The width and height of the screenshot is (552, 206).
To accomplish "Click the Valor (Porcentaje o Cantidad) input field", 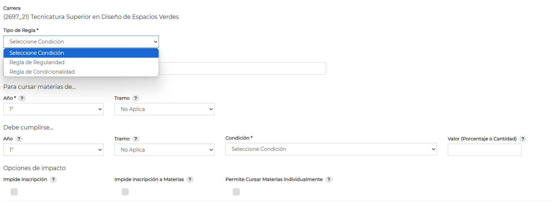I will coord(484,150).
